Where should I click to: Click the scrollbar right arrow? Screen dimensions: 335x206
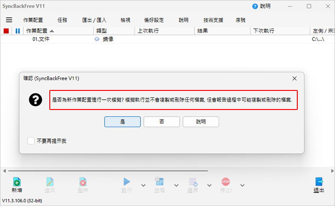tap(332, 171)
